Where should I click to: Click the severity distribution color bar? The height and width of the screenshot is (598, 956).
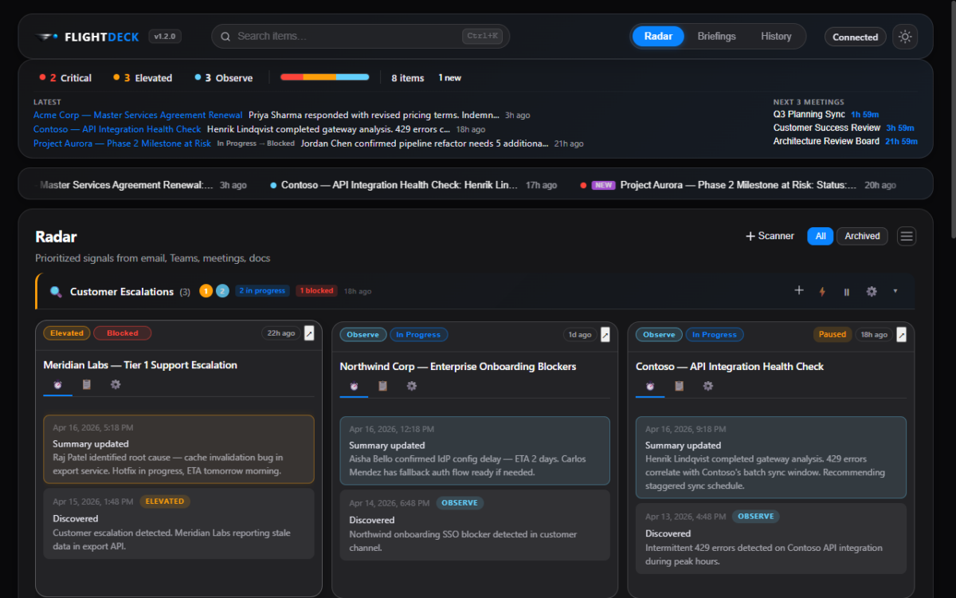pyautogui.click(x=324, y=77)
